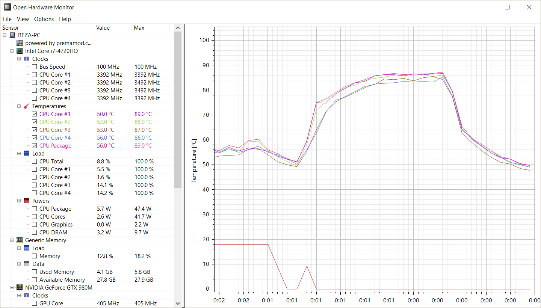Viewport: 541px width, 308px height.
Task: Uncheck the CPU Core #4 temperature checkbox
Action: (35, 137)
